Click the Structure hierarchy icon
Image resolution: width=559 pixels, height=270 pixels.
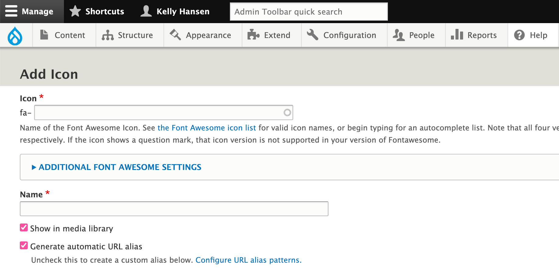pyautogui.click(x=107, y=35)
